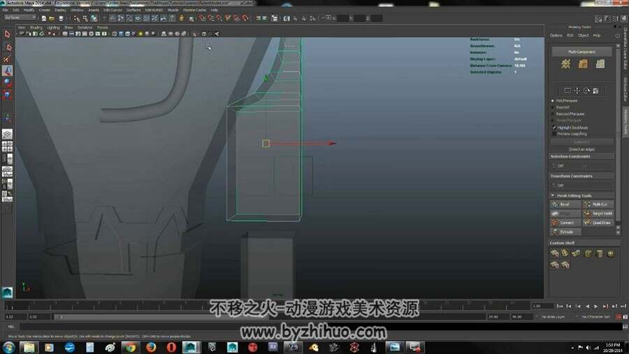Open No Anim Layer dropdown
629x354 pixels.
[554, 317]
